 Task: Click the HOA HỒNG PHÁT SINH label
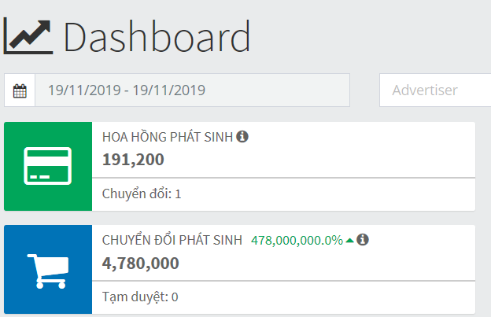pyautogui.click(x=167, y=137)
